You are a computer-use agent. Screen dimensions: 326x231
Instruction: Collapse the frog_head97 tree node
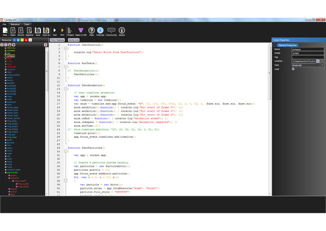pos(9,181)
